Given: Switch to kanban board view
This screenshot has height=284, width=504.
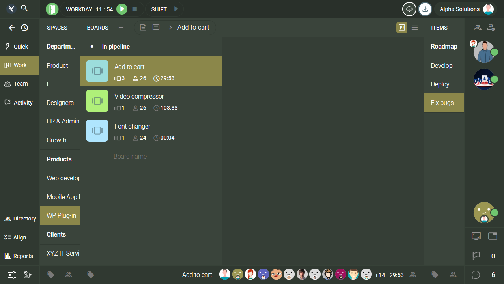Looking at the screenshot, I should pyautogui.click(x=402, y=28).
